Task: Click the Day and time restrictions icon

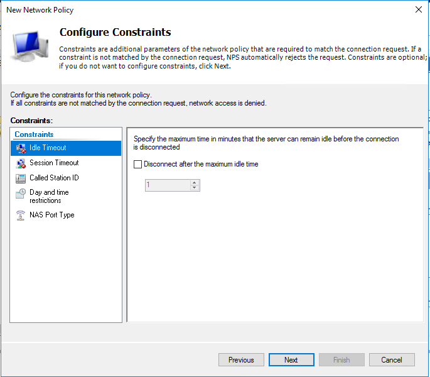Action: coord(21,194)
